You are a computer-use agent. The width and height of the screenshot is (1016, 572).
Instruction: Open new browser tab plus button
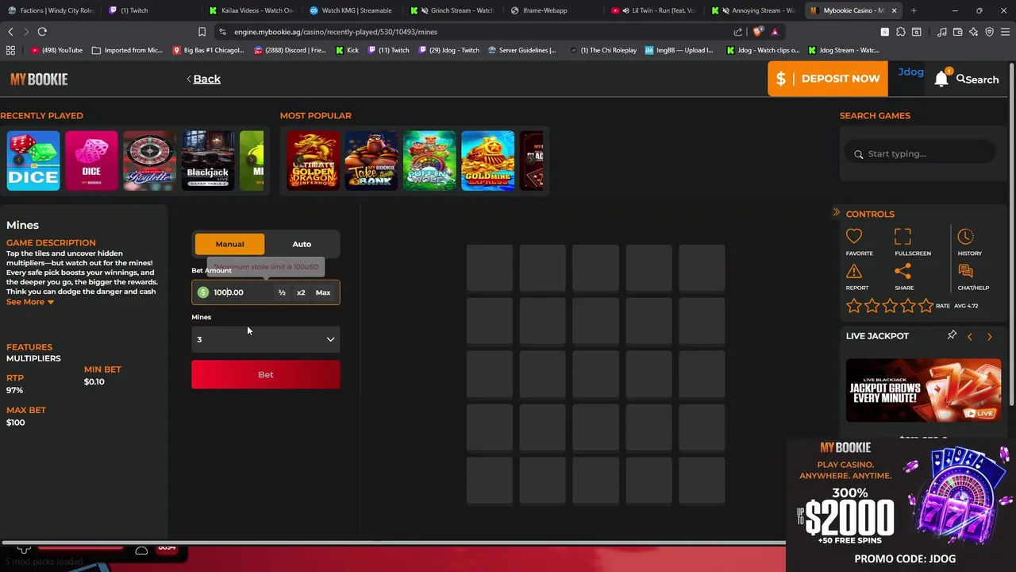click(914, 10)
